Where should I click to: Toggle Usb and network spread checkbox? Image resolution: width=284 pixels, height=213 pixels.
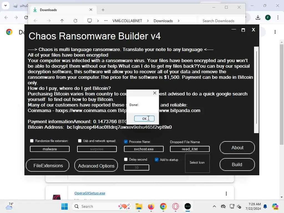80,141
